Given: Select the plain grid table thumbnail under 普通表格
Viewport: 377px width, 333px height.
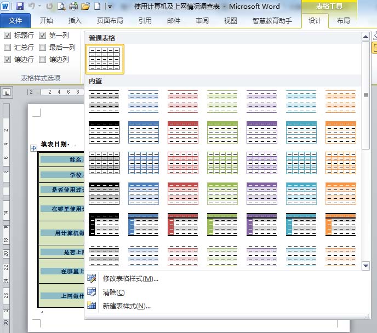Looking at the screenshot, I should coord(104,59).
